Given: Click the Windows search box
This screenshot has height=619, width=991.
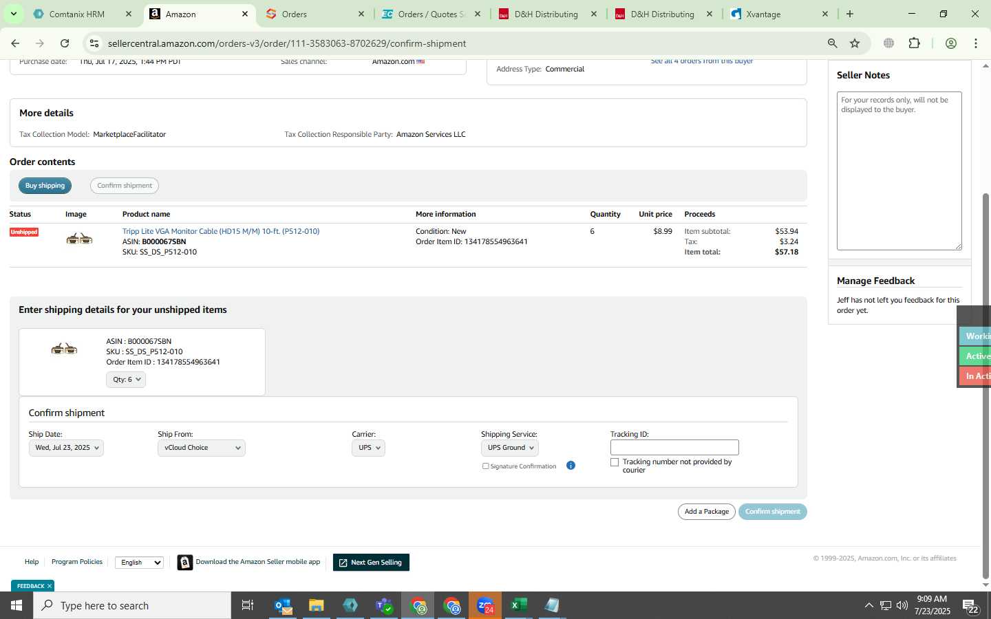Looking at the screenshot, I should click(132, 605).
